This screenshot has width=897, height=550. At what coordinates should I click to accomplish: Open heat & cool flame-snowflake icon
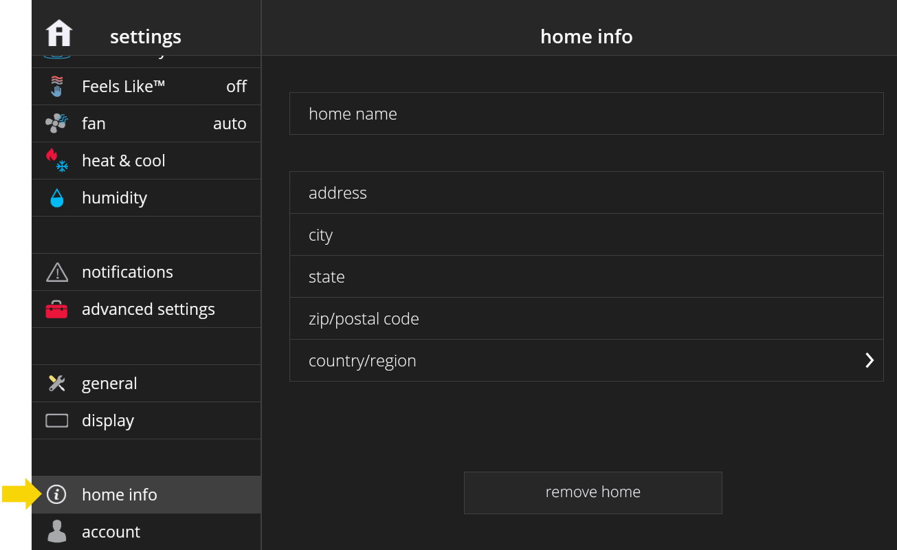[x=57, y=161]
